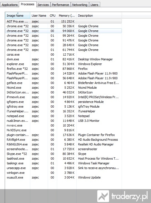
Task: Select the RAVBg64.exe process
Action: [x=64, y=140]
